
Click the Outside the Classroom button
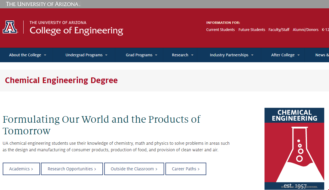(134, 169)
